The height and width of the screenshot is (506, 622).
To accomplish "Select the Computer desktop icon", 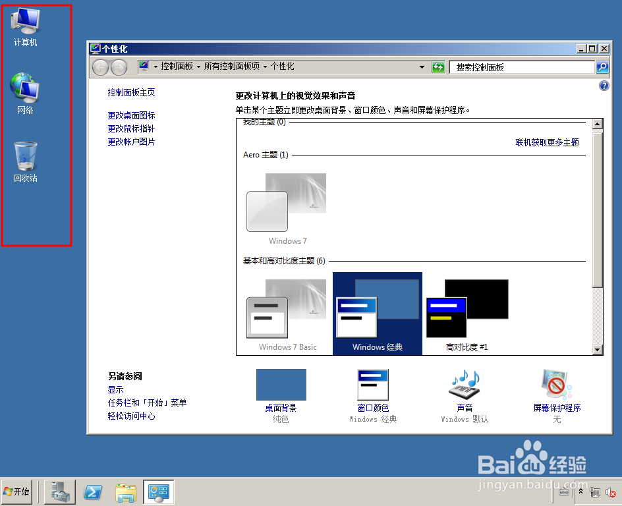I will (25, 28).
